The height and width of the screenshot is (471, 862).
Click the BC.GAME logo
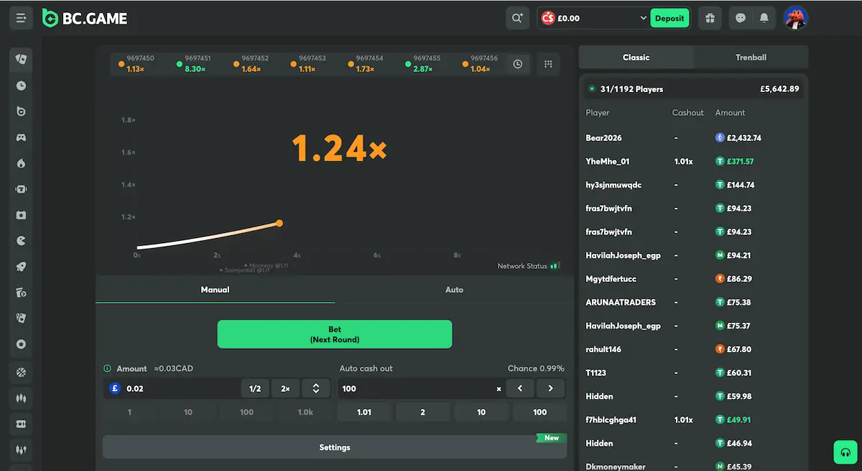85,19
